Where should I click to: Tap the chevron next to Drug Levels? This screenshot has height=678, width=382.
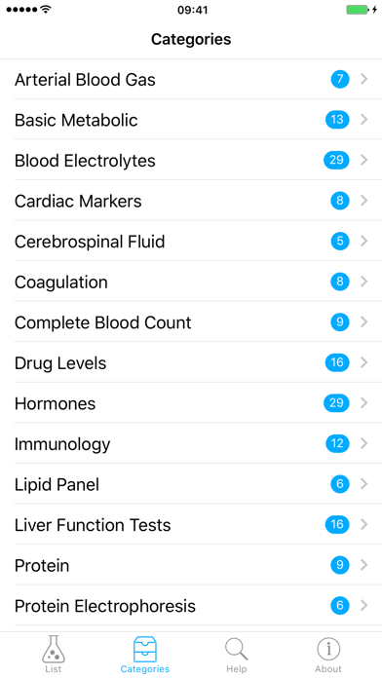364,362
